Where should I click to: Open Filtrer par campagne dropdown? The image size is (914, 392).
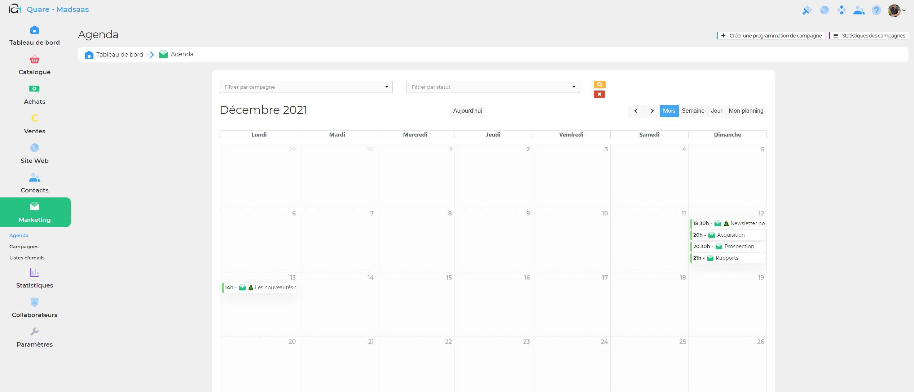click(306, 87)
